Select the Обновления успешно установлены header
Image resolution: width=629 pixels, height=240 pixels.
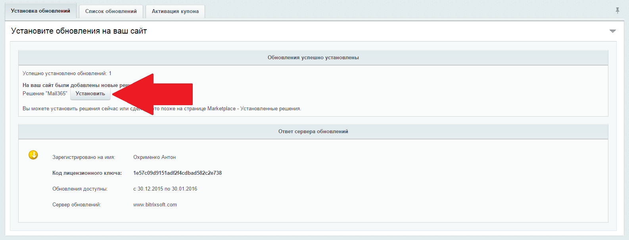tap(313, 58)
